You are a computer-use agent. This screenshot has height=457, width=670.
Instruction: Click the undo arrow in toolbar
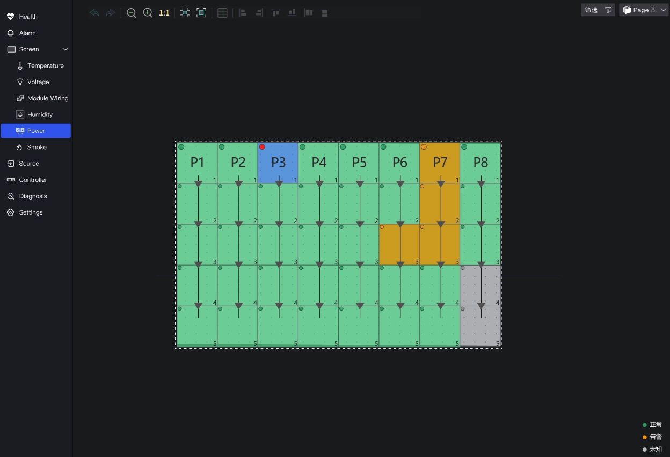tap(94, 13)
